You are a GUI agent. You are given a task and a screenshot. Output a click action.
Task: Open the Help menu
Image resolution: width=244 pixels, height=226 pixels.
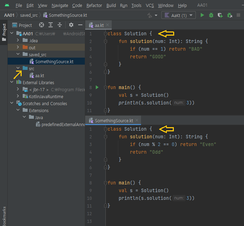tap(182, 6)
